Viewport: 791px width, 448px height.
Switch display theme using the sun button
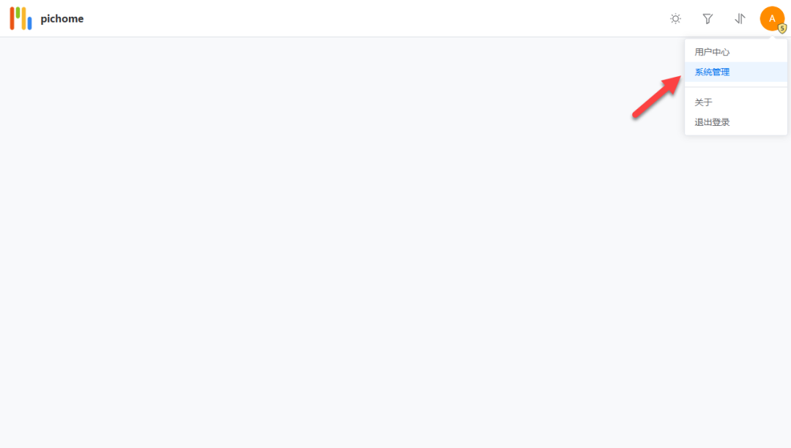(675, 18)
